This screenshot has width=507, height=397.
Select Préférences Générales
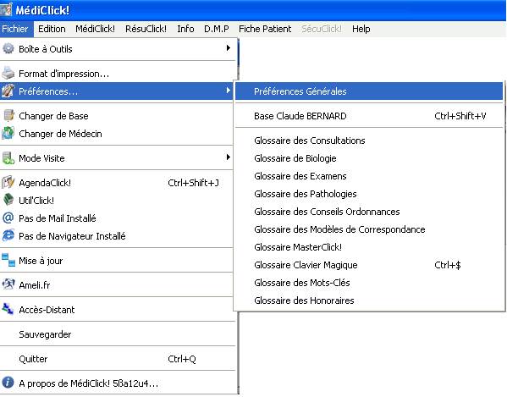point(369,91)
